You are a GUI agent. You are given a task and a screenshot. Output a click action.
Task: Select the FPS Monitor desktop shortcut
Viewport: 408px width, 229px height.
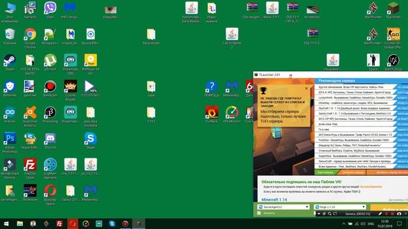coord(231,114)
